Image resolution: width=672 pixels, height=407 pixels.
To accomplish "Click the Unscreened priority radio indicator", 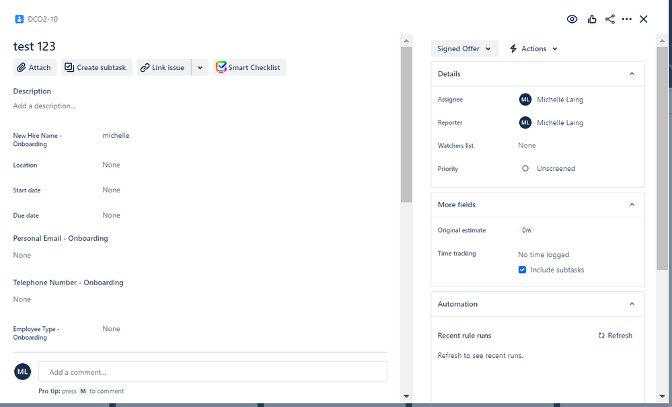I will tap(525, 168).
